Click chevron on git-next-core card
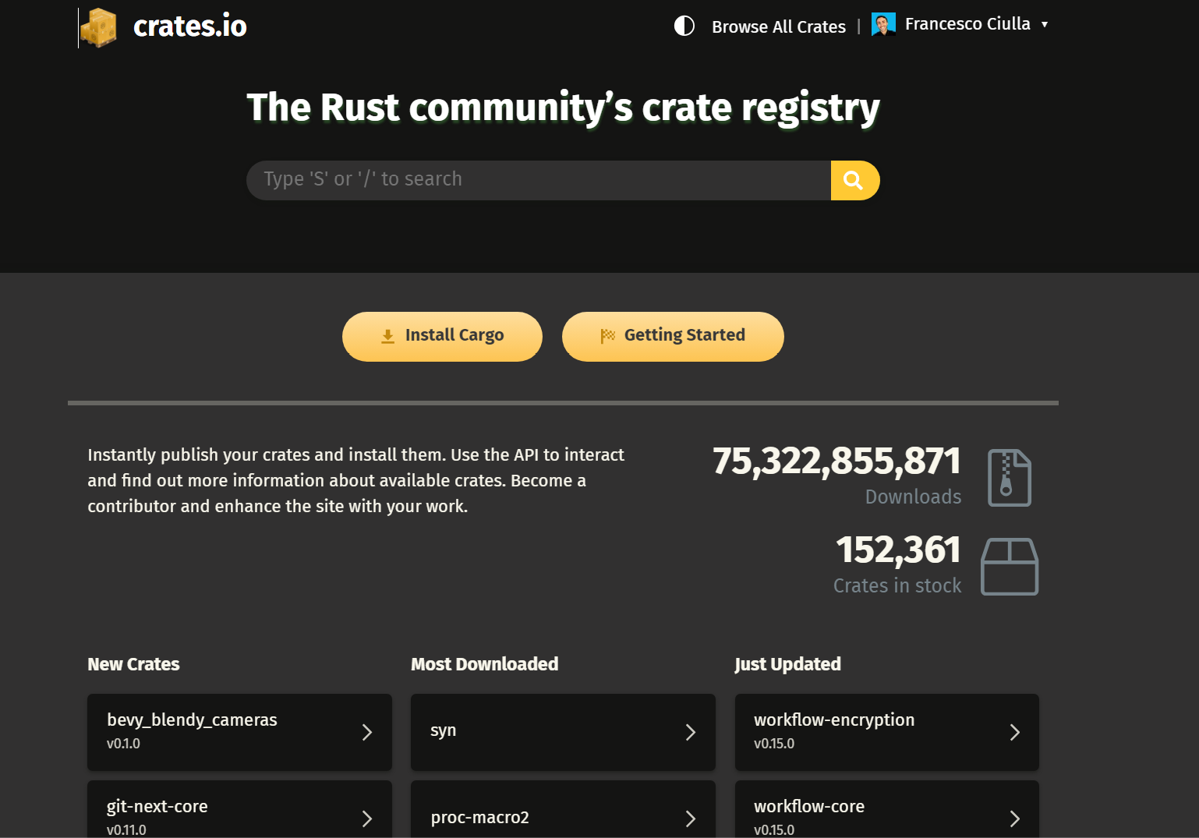 (x=367, y=819)
